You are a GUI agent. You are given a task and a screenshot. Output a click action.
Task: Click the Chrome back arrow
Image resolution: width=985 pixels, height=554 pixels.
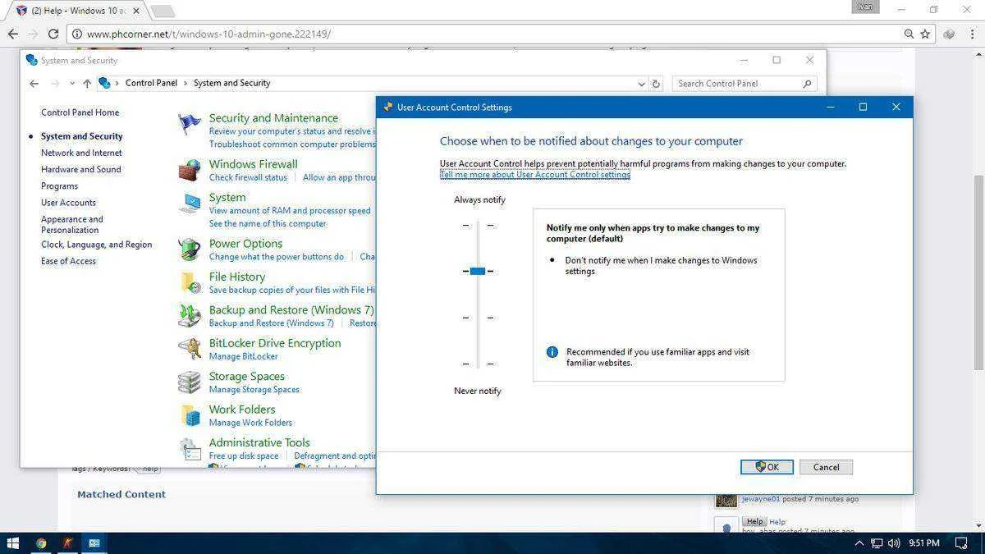[x=12, y=34]
